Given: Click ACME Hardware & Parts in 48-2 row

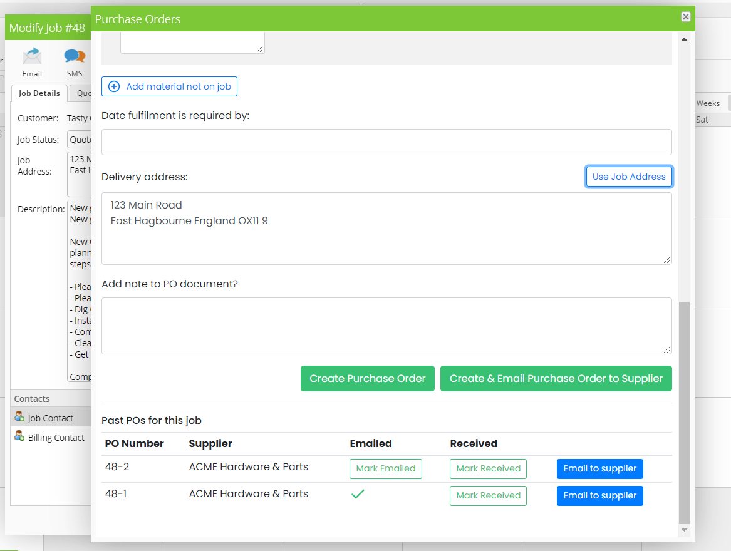Looking at the screenshot, I should 249,466.
